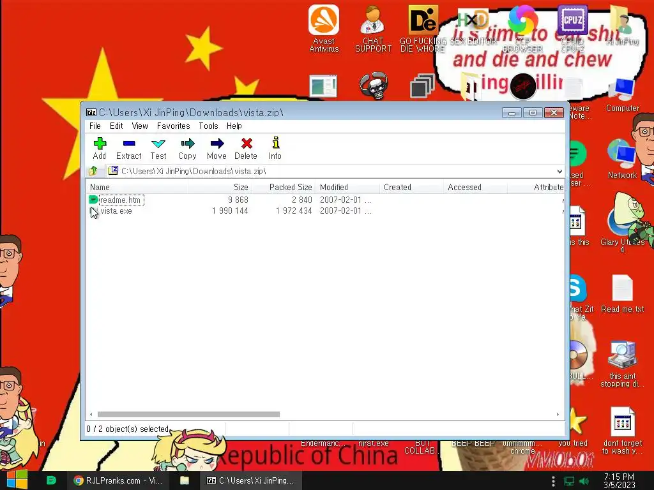The image size is (654, 490).
Task: Open the View menu
Action: (x=140, y=126)
